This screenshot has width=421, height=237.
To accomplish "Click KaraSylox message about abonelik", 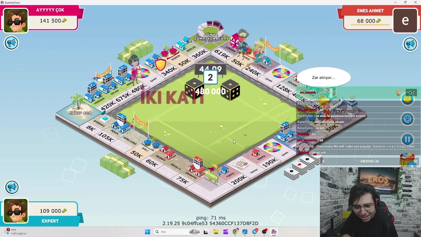I will (x=321, y=122).
